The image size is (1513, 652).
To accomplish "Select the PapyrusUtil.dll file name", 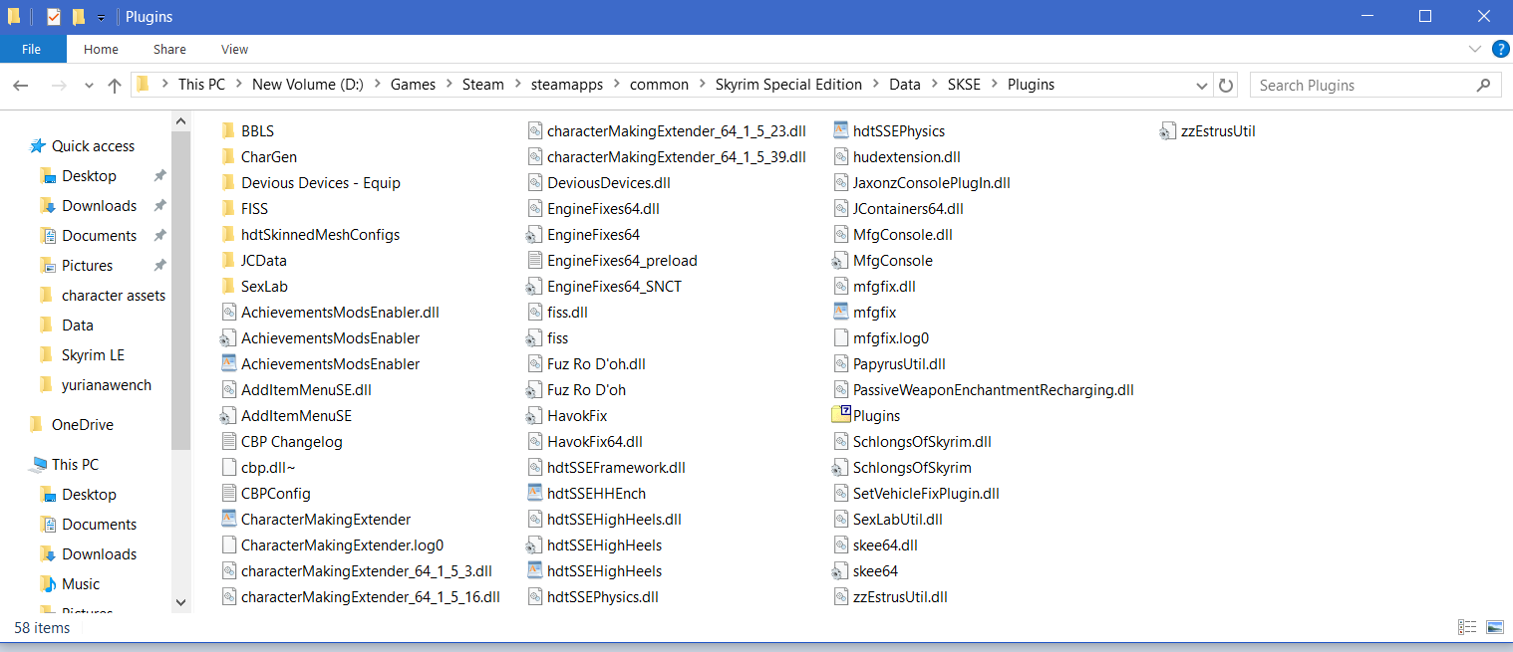I will coord(899,364).
